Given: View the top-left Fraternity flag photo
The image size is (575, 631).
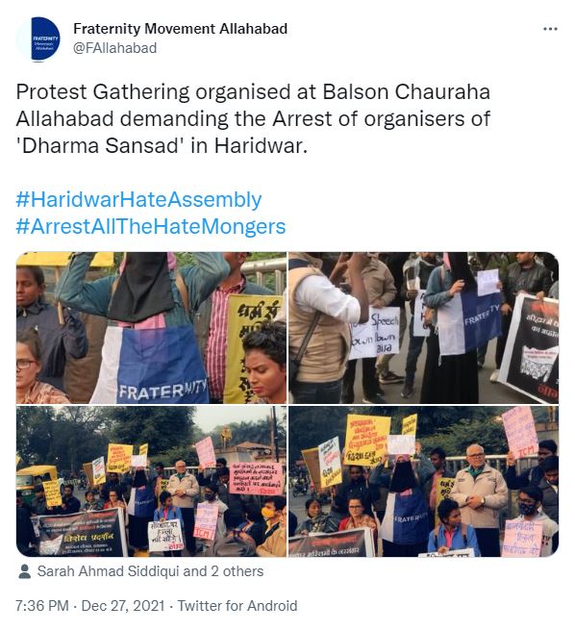Looking at the screenshot, I should tap(151, 328).
